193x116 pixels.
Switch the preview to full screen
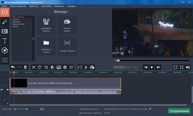tap(182, 67)
